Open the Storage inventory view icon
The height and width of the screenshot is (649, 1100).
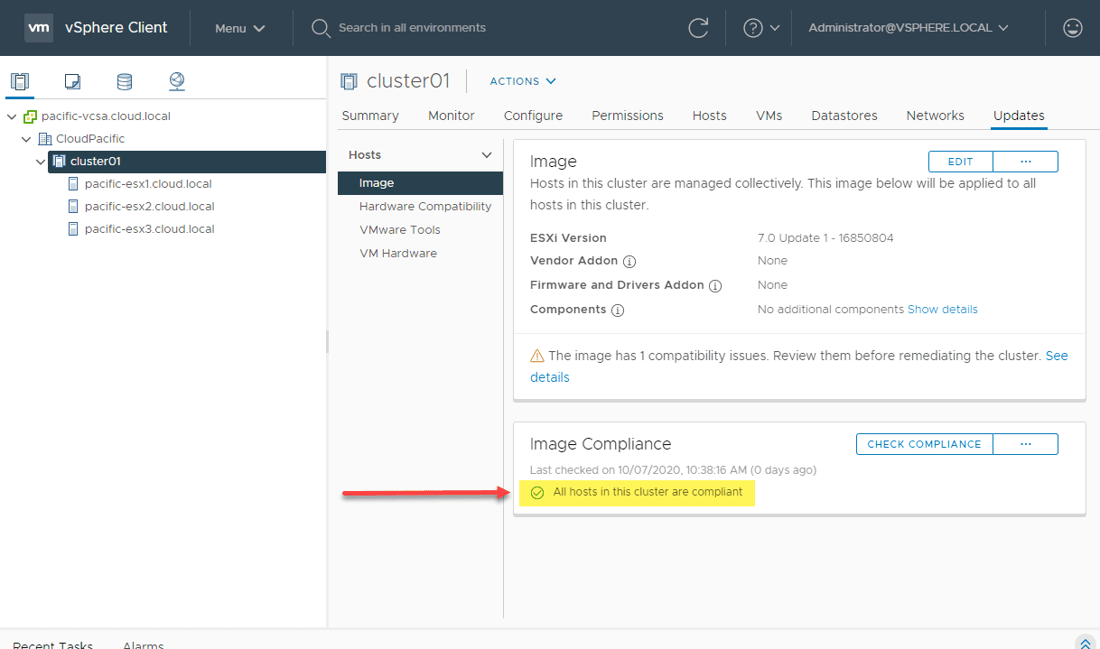125,82
